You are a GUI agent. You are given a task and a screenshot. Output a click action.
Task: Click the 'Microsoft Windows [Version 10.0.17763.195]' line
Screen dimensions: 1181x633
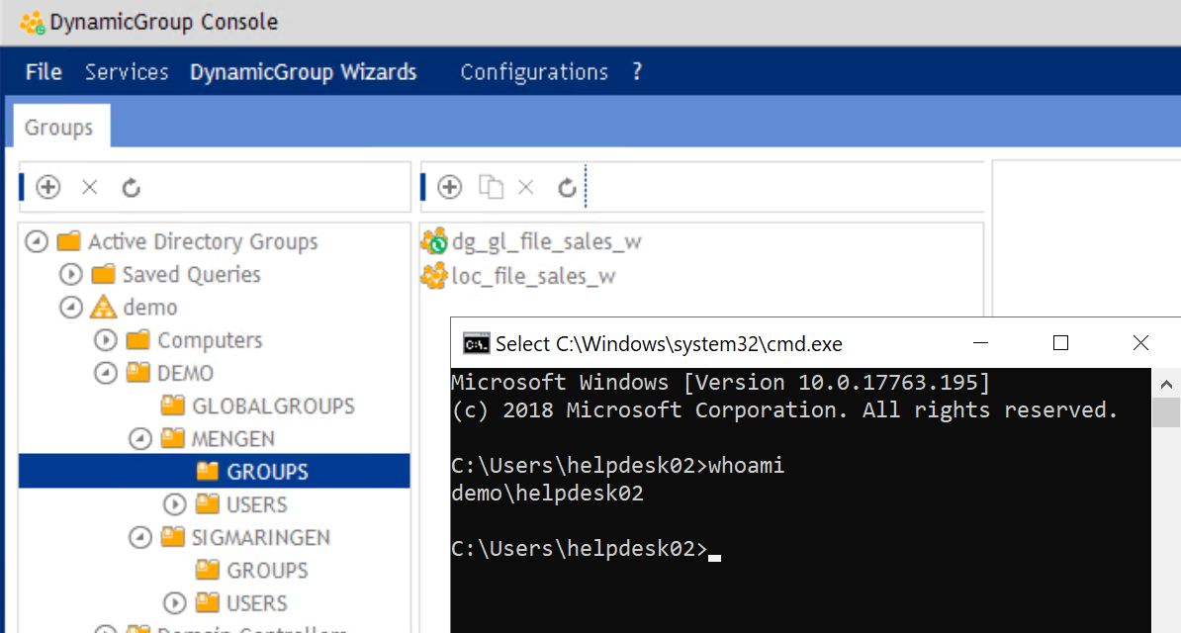[x=721, y=383]
